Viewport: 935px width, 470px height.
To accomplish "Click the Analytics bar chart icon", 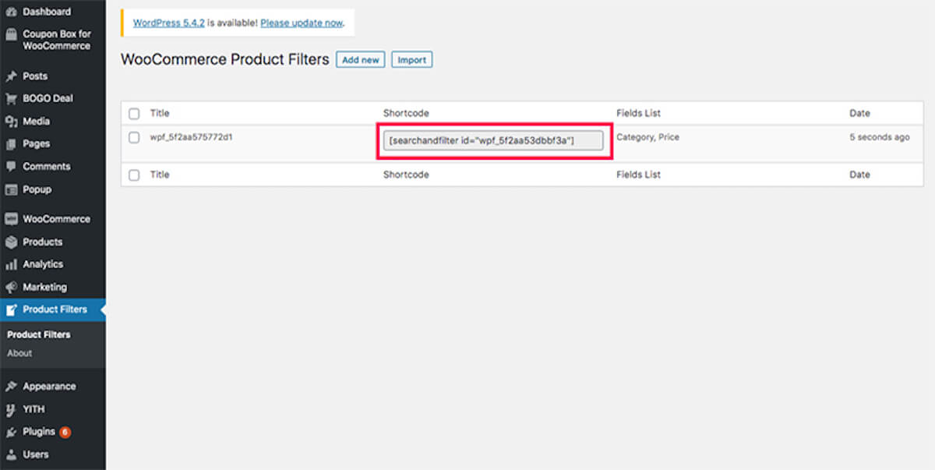I will click(11, 264).
